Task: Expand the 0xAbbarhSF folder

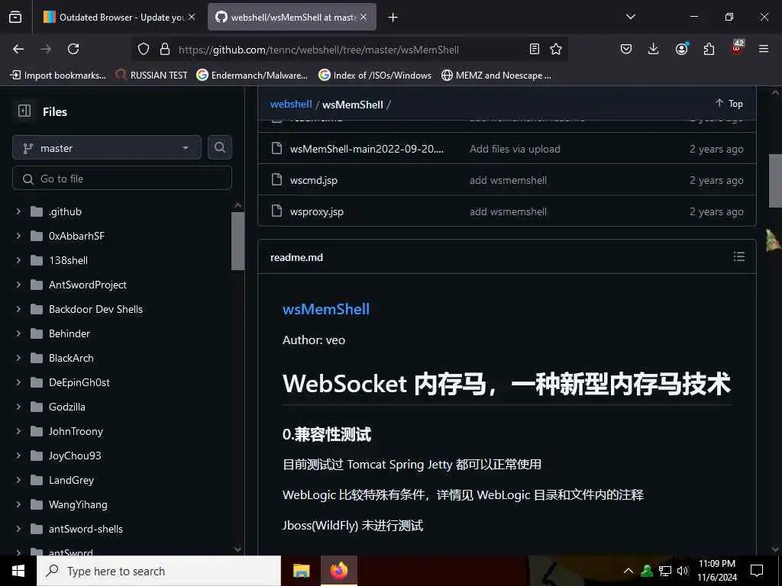Action: (18, 236)
